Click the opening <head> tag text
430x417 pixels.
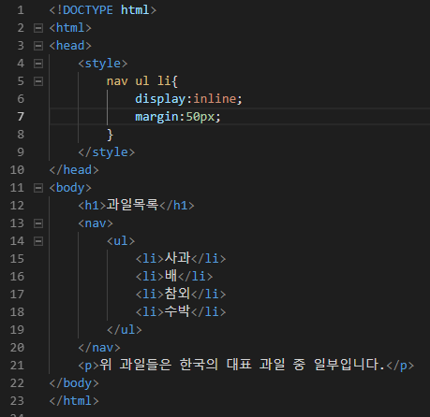coord(70,46)
